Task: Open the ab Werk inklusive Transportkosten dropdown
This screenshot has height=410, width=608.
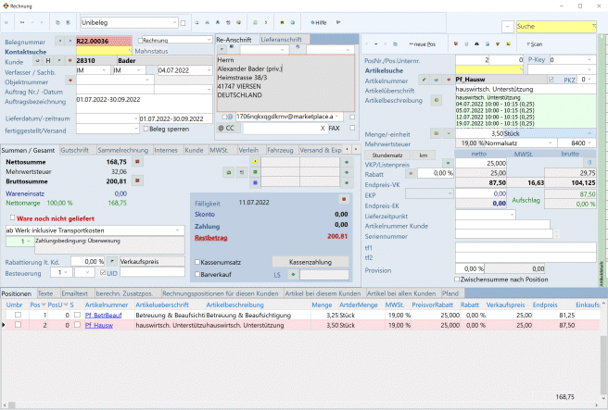Action: [178, 230]
